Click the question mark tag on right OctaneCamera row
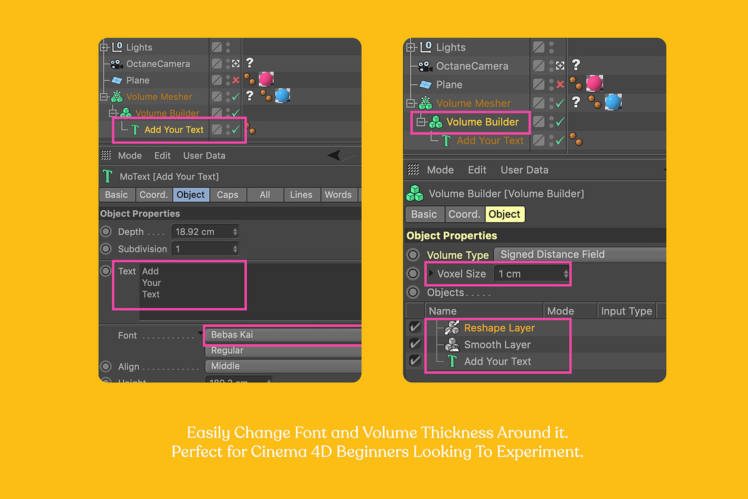The height and width of the screenshot is (499, 748). coord(576,64)
